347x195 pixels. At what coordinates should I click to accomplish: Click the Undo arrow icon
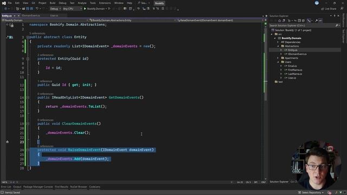click(37, 9)
